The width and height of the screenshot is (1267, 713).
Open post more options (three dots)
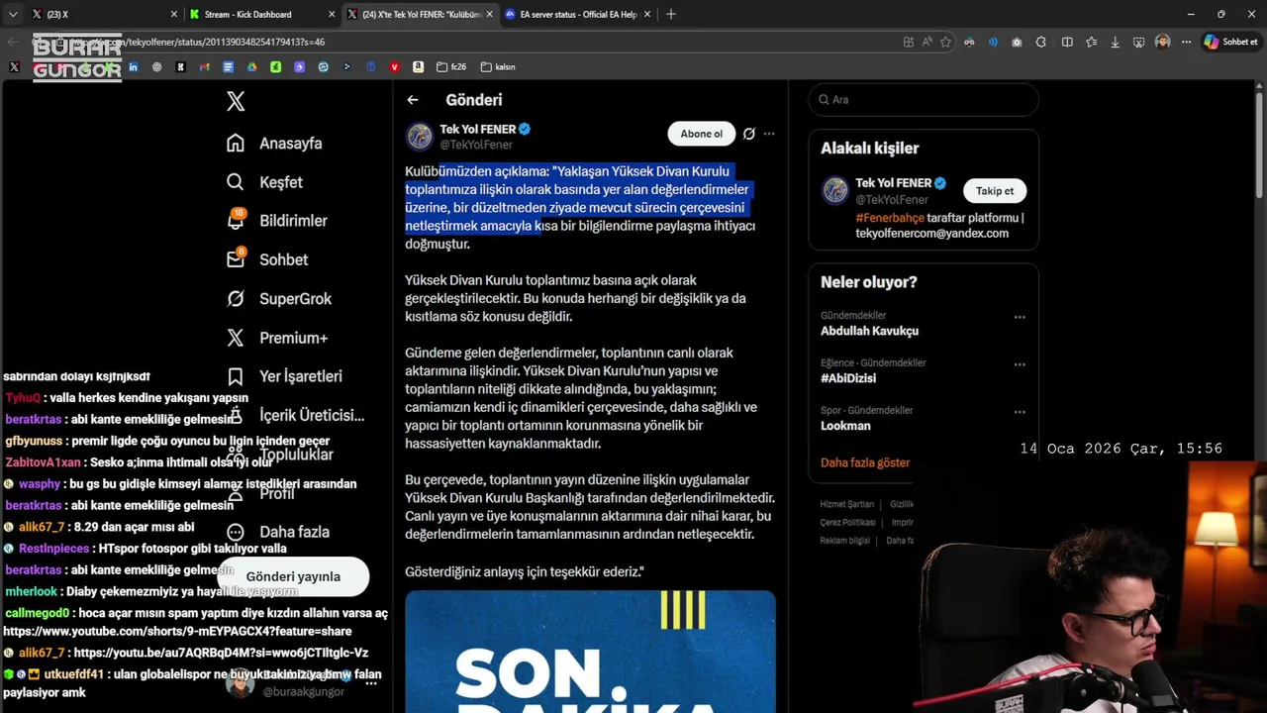point(769,134)
